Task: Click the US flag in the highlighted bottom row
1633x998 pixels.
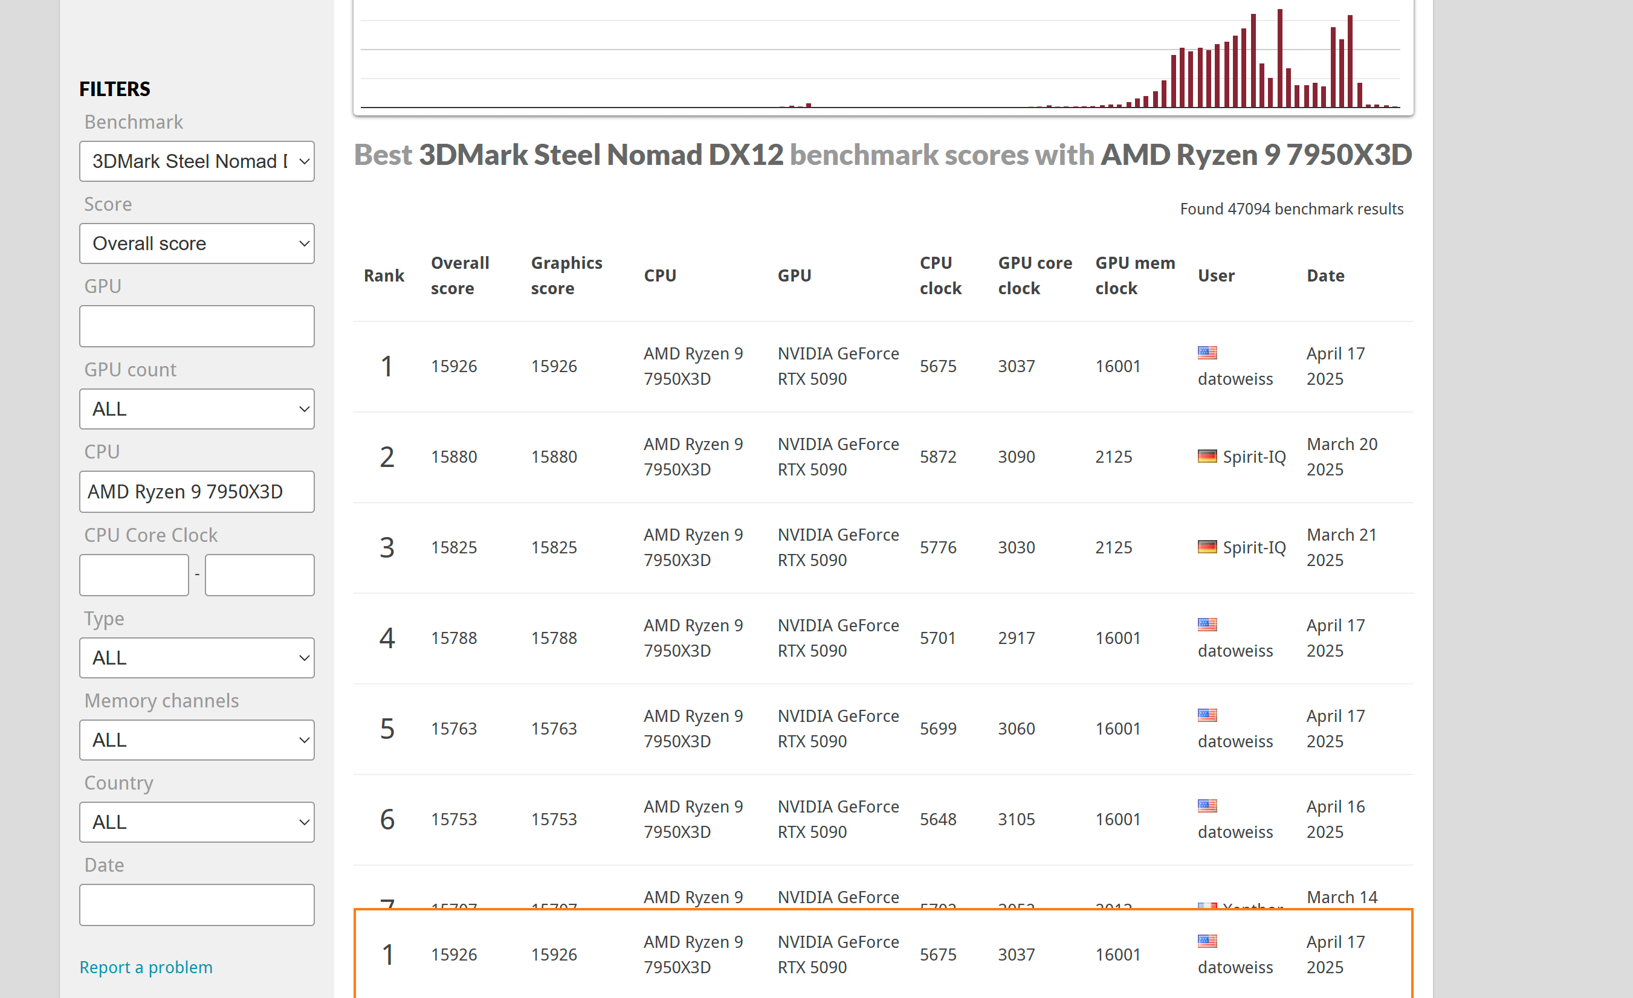Action: pos(1207,941)
